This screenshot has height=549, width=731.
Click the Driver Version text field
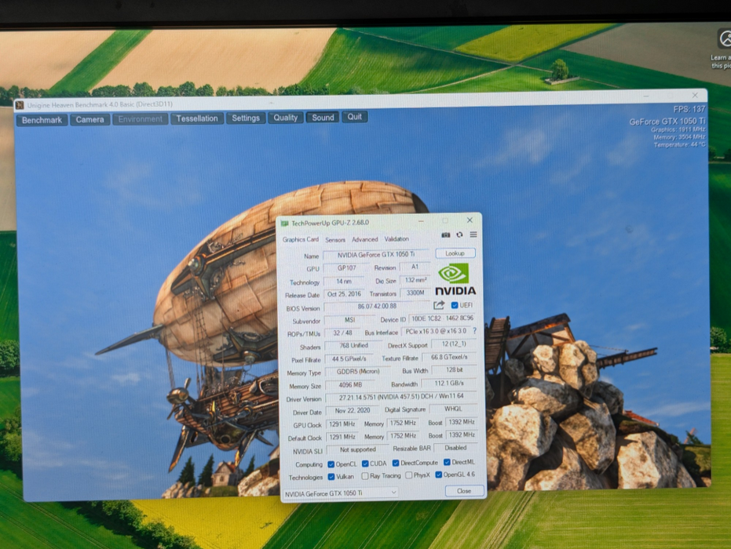click(x=400, y=398)
